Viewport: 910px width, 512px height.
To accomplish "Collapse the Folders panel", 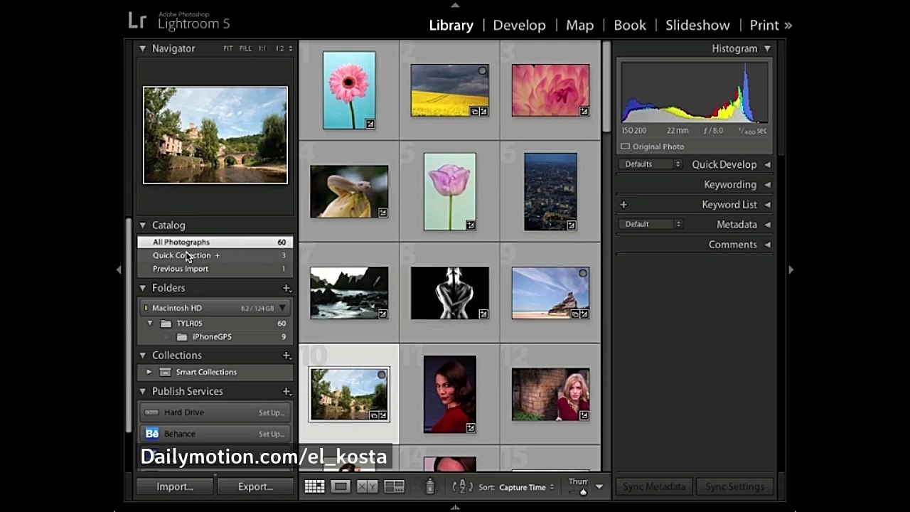I will [142, 288].
